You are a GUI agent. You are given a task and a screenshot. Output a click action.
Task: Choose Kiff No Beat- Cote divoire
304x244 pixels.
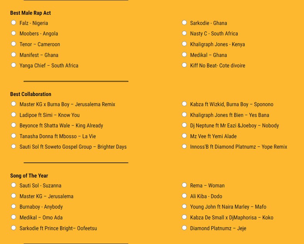(x=184, y=65)
